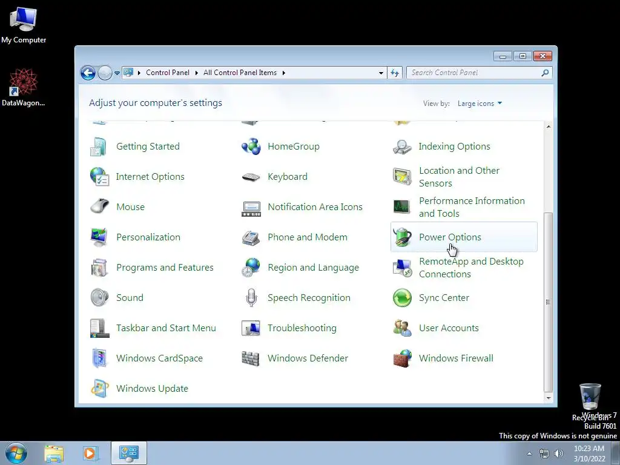Open Windows Explorer from the taskbar
Screen dimensions: 620x465
pyautogui.click(x=54, y=453)
